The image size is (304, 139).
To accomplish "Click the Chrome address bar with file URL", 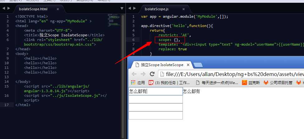I will (x=231, y=74).
